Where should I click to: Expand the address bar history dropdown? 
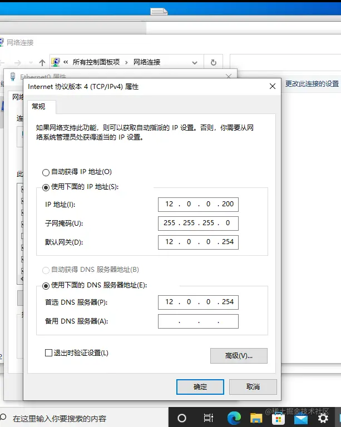point(195,63)
